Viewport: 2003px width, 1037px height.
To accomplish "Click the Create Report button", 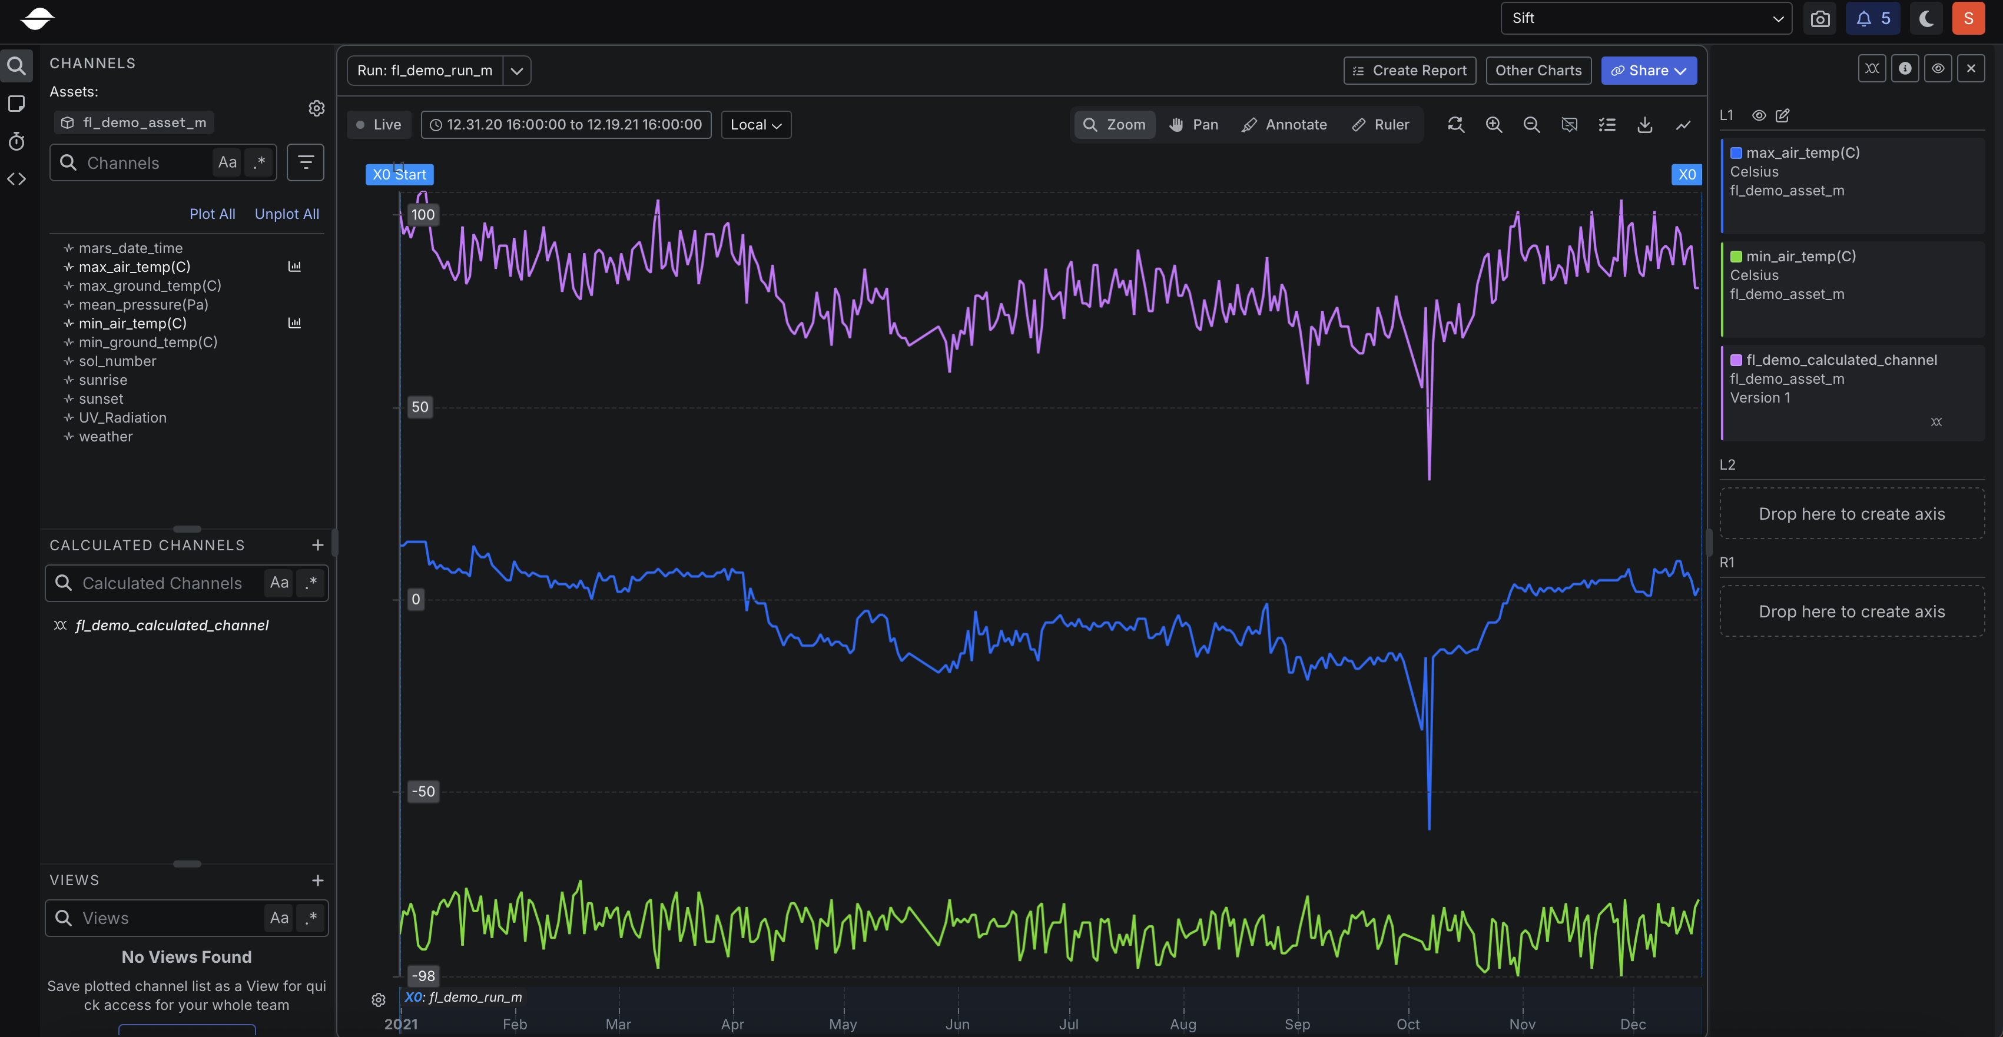I will pos(1409,71).
